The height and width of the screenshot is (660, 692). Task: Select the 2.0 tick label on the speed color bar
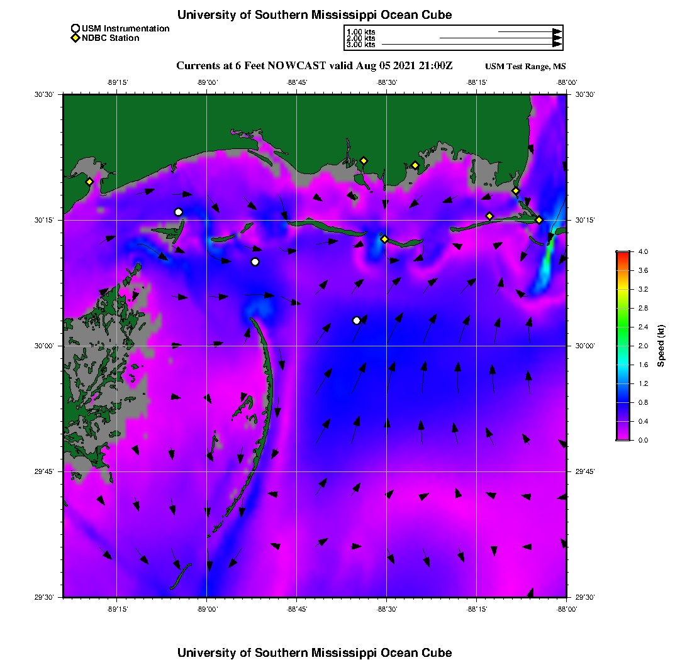pyautogui.click(x=643, y=346)
